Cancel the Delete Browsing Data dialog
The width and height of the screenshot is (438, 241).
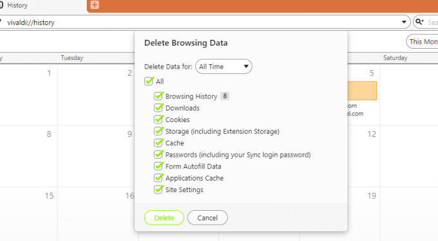click(x=207, y=218)
